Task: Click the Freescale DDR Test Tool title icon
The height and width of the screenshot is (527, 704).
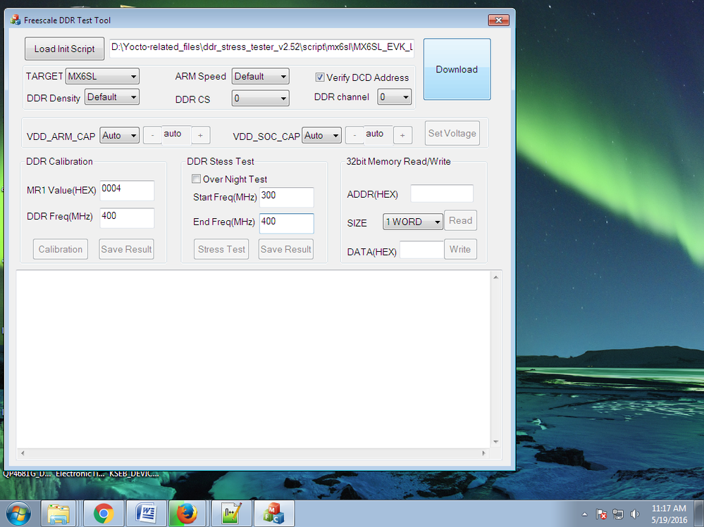Action: point(16,20)
